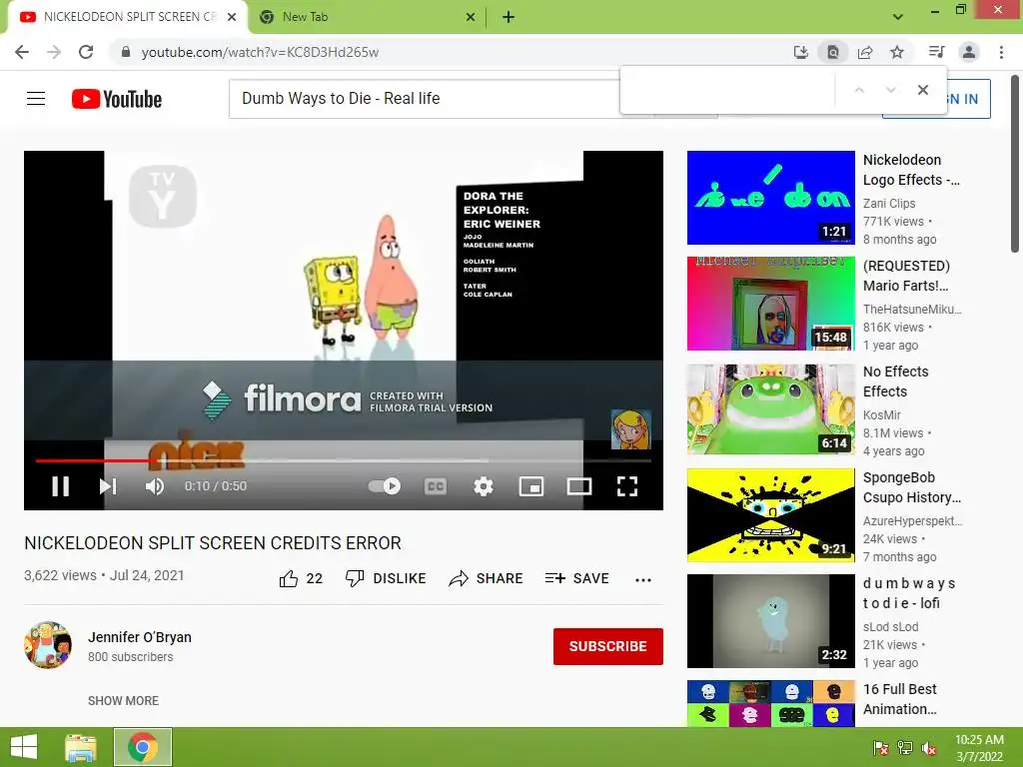Switch to New Tab tab
1023x767 pixels.
pos(367,17)
